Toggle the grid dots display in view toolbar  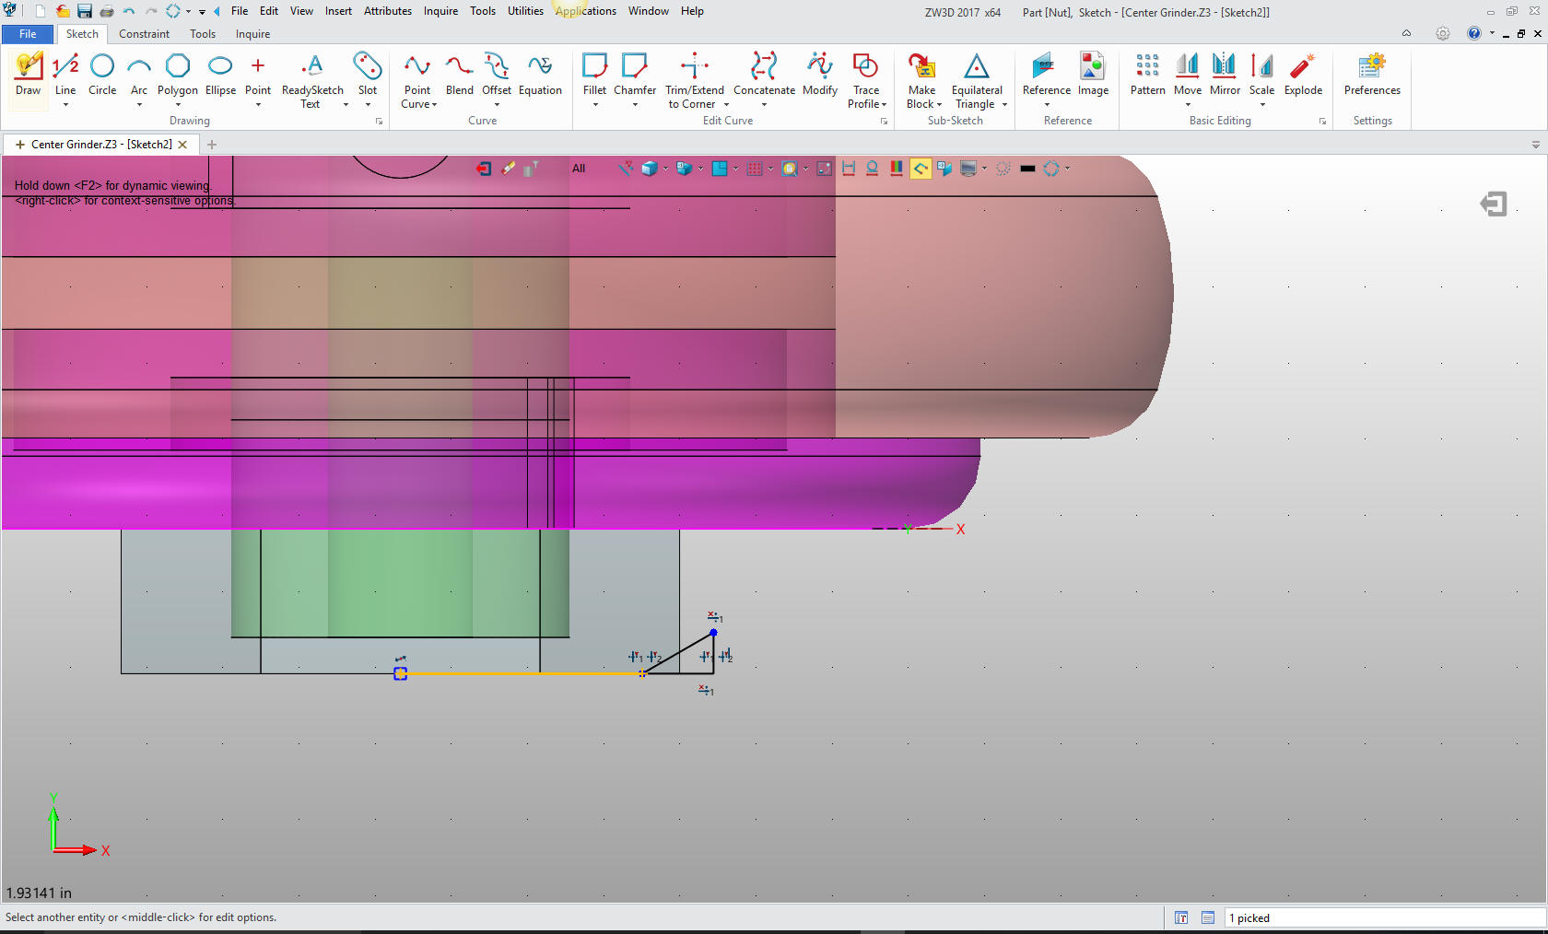pos(755,169)
